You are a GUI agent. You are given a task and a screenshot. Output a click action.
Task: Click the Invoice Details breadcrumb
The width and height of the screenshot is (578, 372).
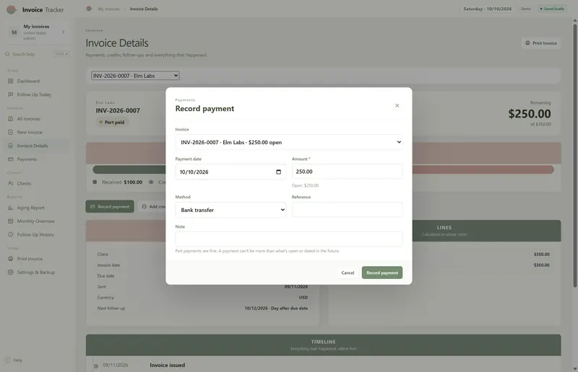coord(143,9)
